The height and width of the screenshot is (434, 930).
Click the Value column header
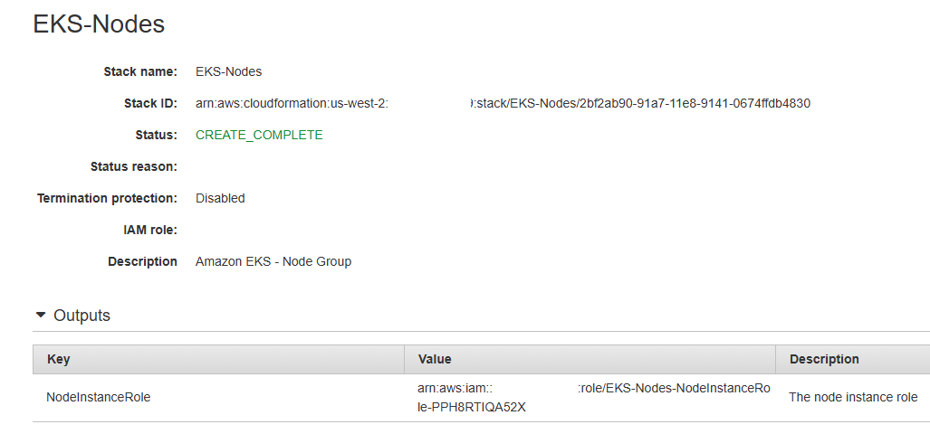click(435, 359)
